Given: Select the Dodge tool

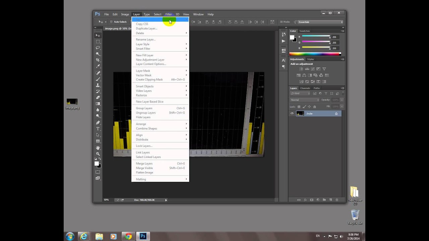Looking at the screenshot, I should (x=98, y=116).
